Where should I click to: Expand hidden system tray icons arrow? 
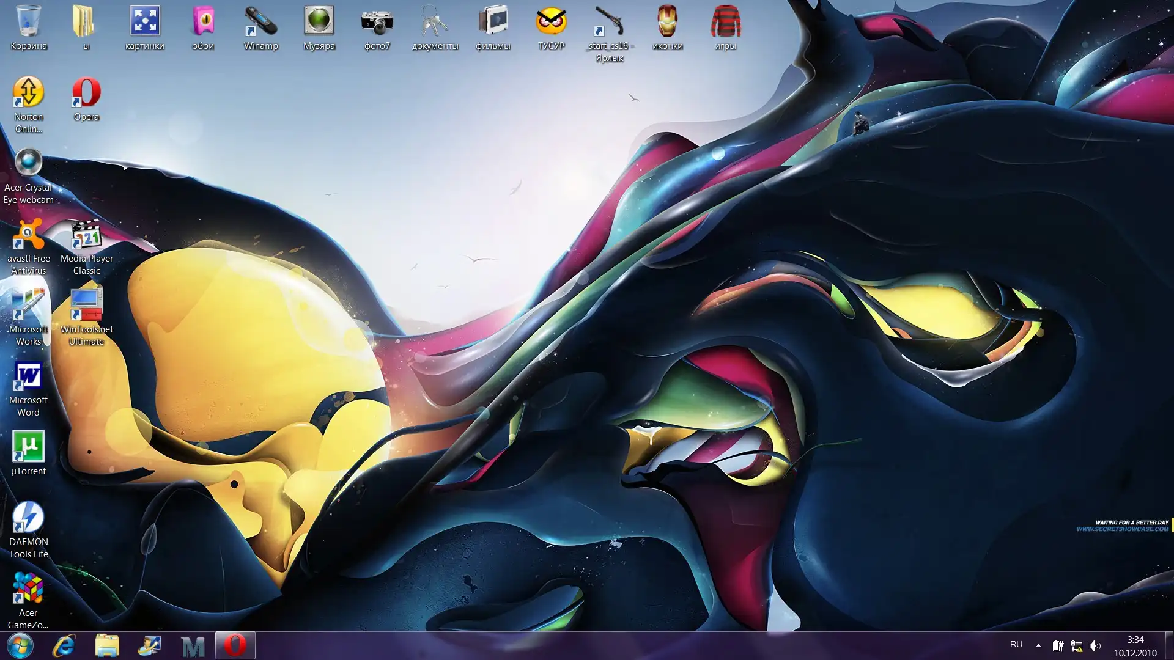[1038, 645]
